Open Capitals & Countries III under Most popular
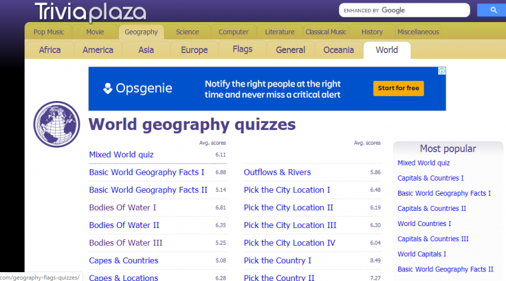Image resolution: width=506 pixels, height=281 pixels. (433, 239)
